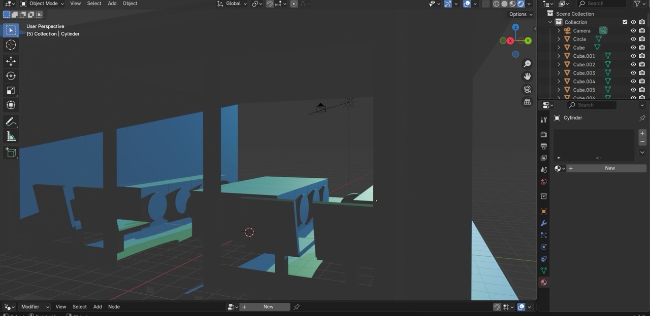Open the Node menu in bottom editor
Viewport: 650px width, 316px height.
pos(114,307)
